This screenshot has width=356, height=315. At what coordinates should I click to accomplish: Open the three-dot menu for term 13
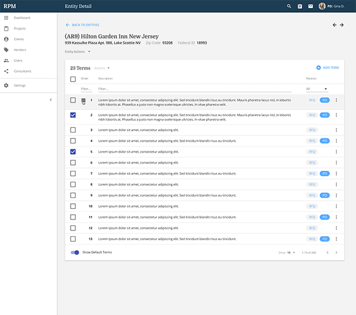336,239
